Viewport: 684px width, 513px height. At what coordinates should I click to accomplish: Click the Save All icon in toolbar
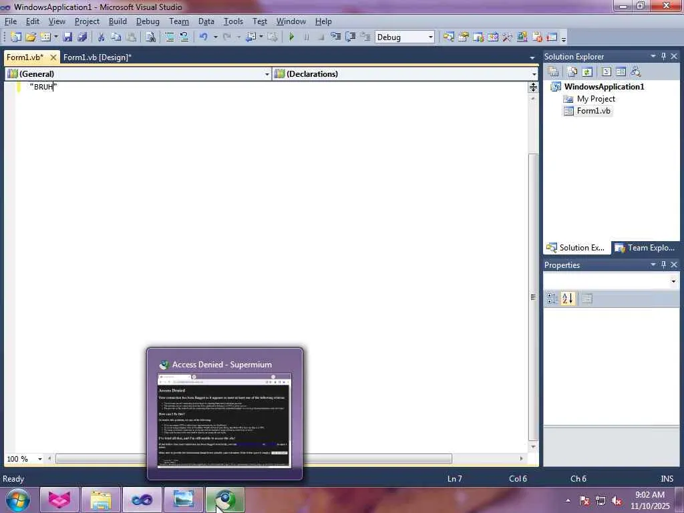[x=82, y=37]
